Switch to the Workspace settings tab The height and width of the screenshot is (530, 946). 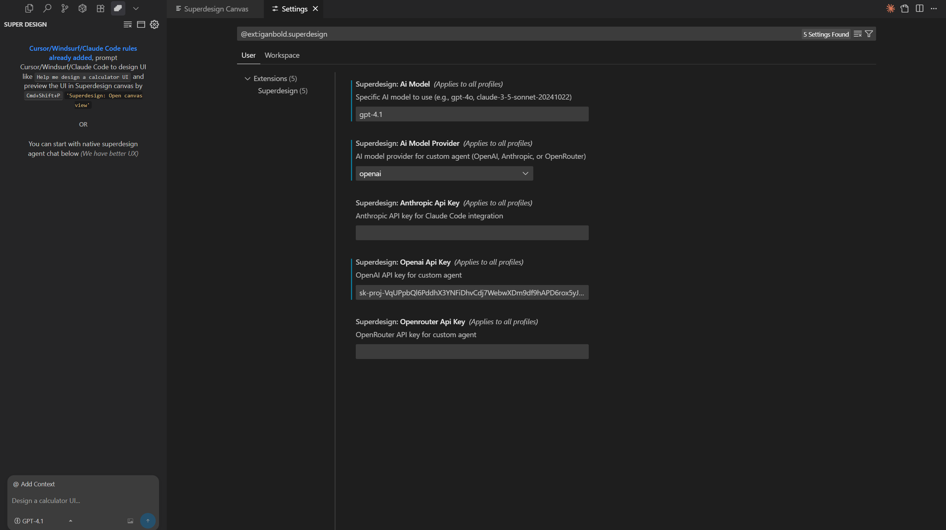[282, 55]
